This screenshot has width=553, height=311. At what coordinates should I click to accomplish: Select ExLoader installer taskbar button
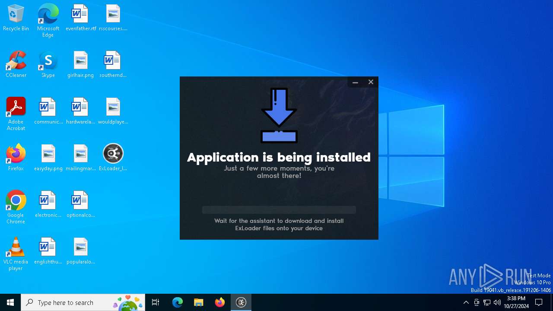coord(241,302)
